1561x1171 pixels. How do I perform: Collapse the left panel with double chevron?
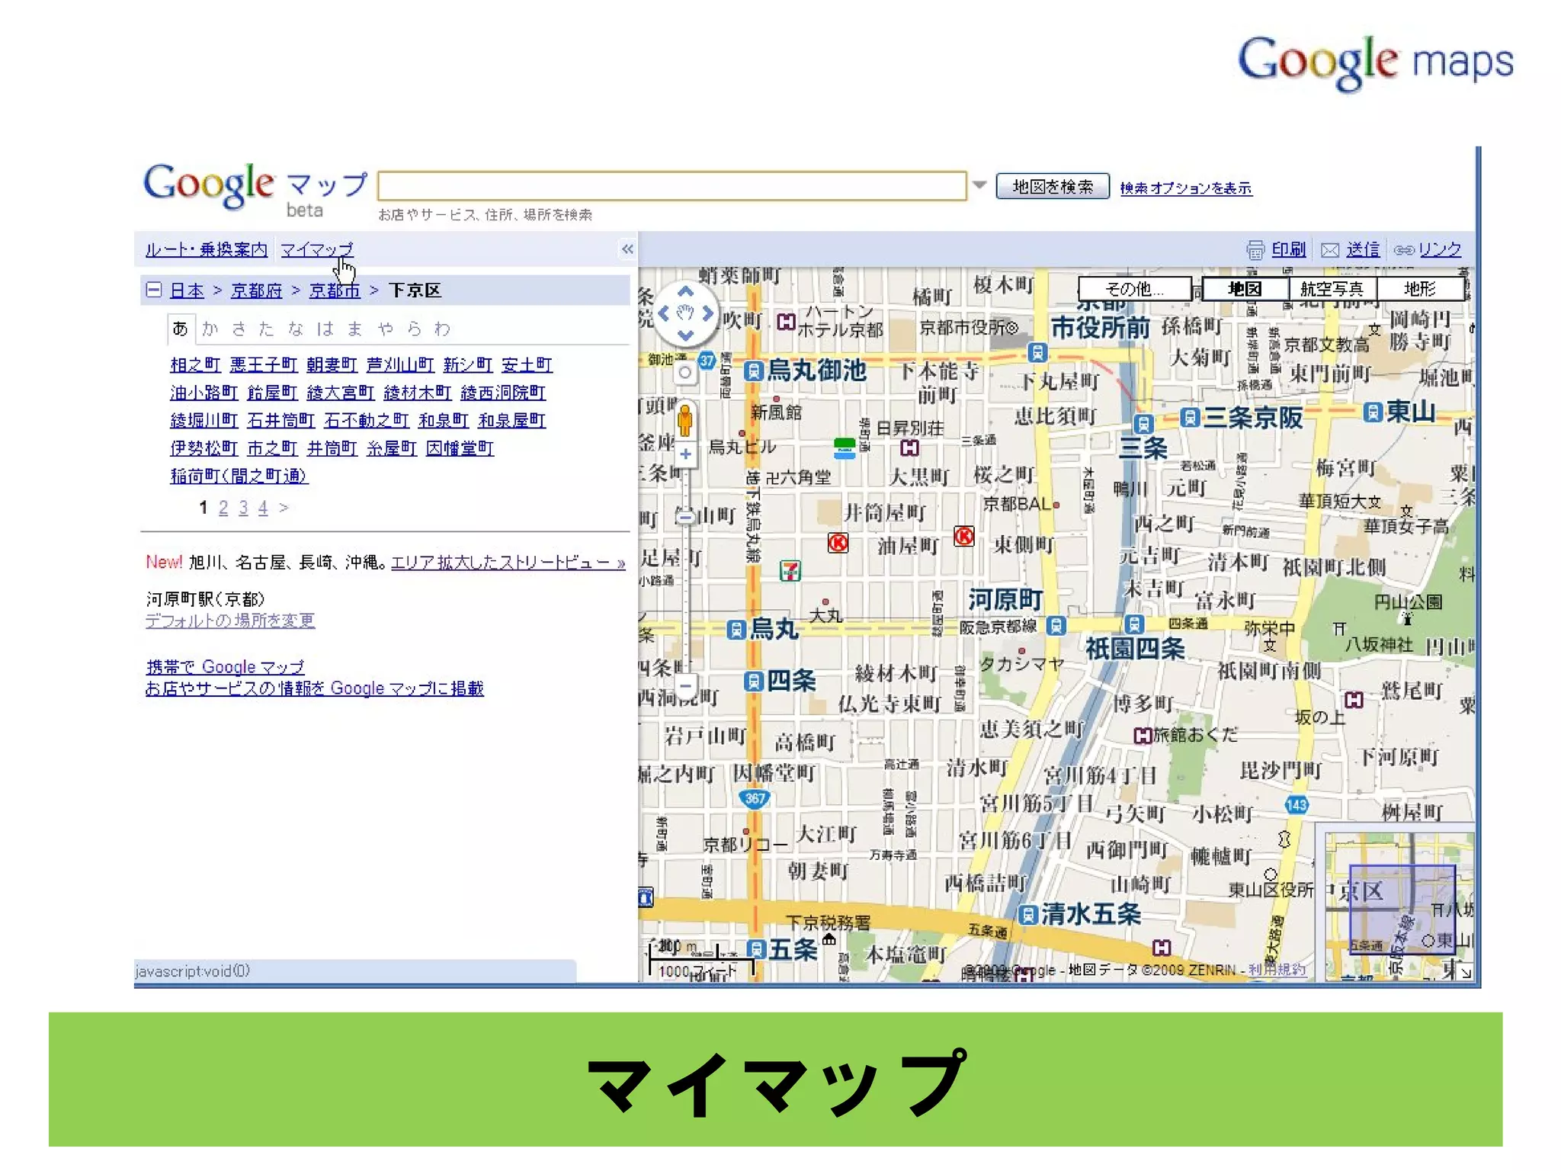coord(627,249)
